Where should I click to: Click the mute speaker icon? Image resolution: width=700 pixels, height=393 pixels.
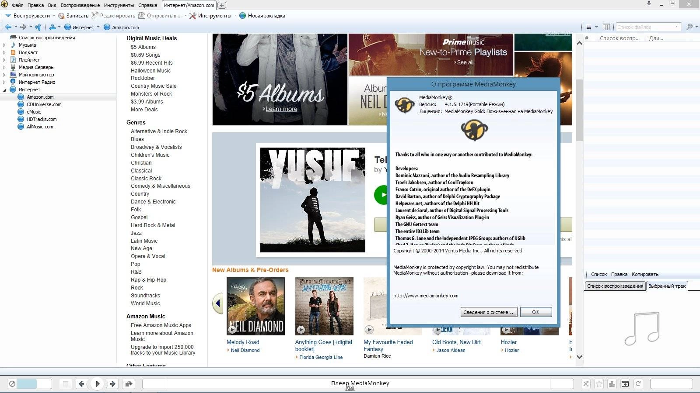12,384
